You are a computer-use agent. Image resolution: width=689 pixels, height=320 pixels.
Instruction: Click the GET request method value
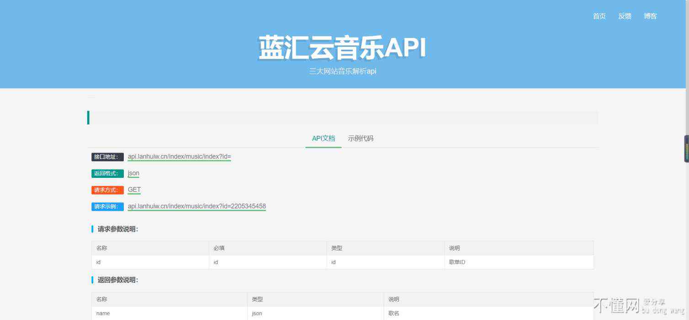(x=134, y=190)
